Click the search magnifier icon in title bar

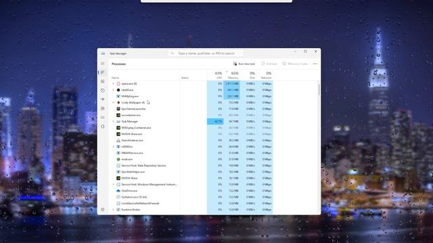pyautogui.click(x=173, y=53)
